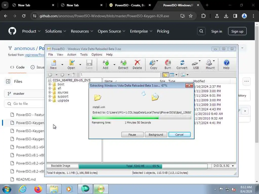Click the Total 5342 MB capacity bar
Viewport: 259px width, 194px height.
pos(143,166)
